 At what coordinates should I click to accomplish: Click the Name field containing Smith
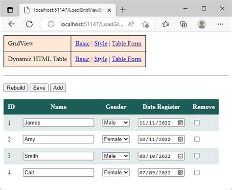pyautogui.click(x=58, y=156)
